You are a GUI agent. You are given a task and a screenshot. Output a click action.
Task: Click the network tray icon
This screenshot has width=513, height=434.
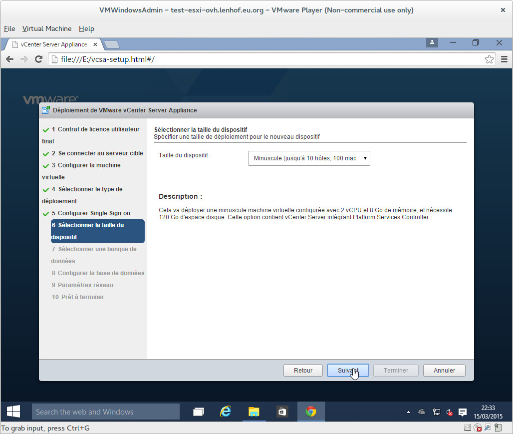436,412
